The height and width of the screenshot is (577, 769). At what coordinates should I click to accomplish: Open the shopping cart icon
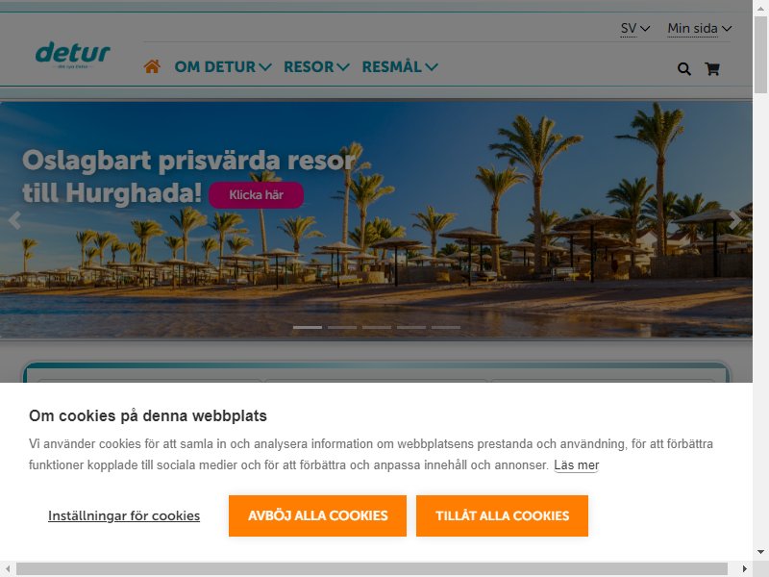(x=712, y=69)
